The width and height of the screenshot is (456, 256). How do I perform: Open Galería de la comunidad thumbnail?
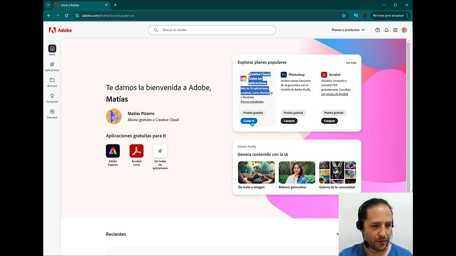337,172
